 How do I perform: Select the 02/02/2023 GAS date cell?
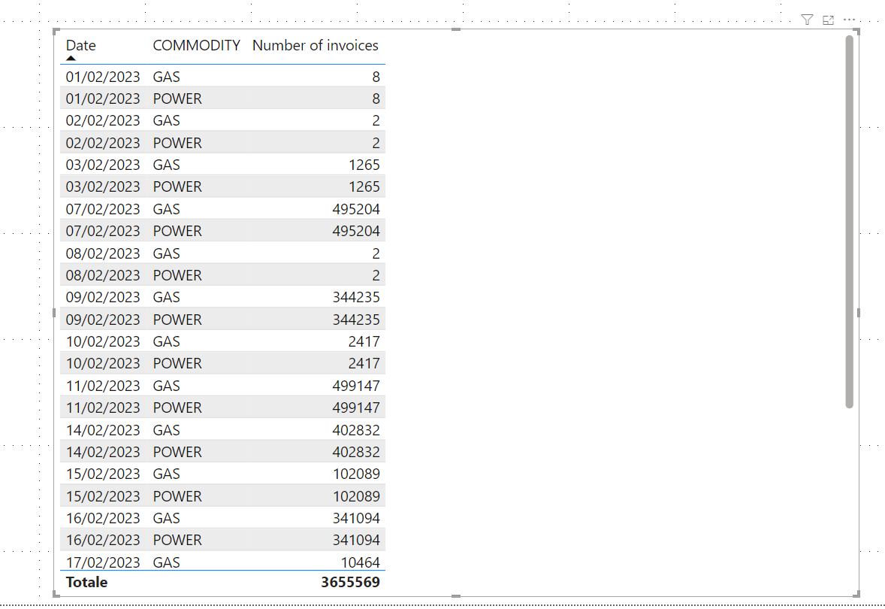click(103, 121)
